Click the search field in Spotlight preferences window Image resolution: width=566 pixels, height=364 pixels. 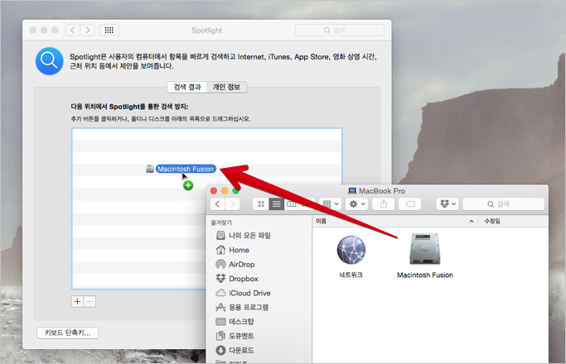click(339, 31)
